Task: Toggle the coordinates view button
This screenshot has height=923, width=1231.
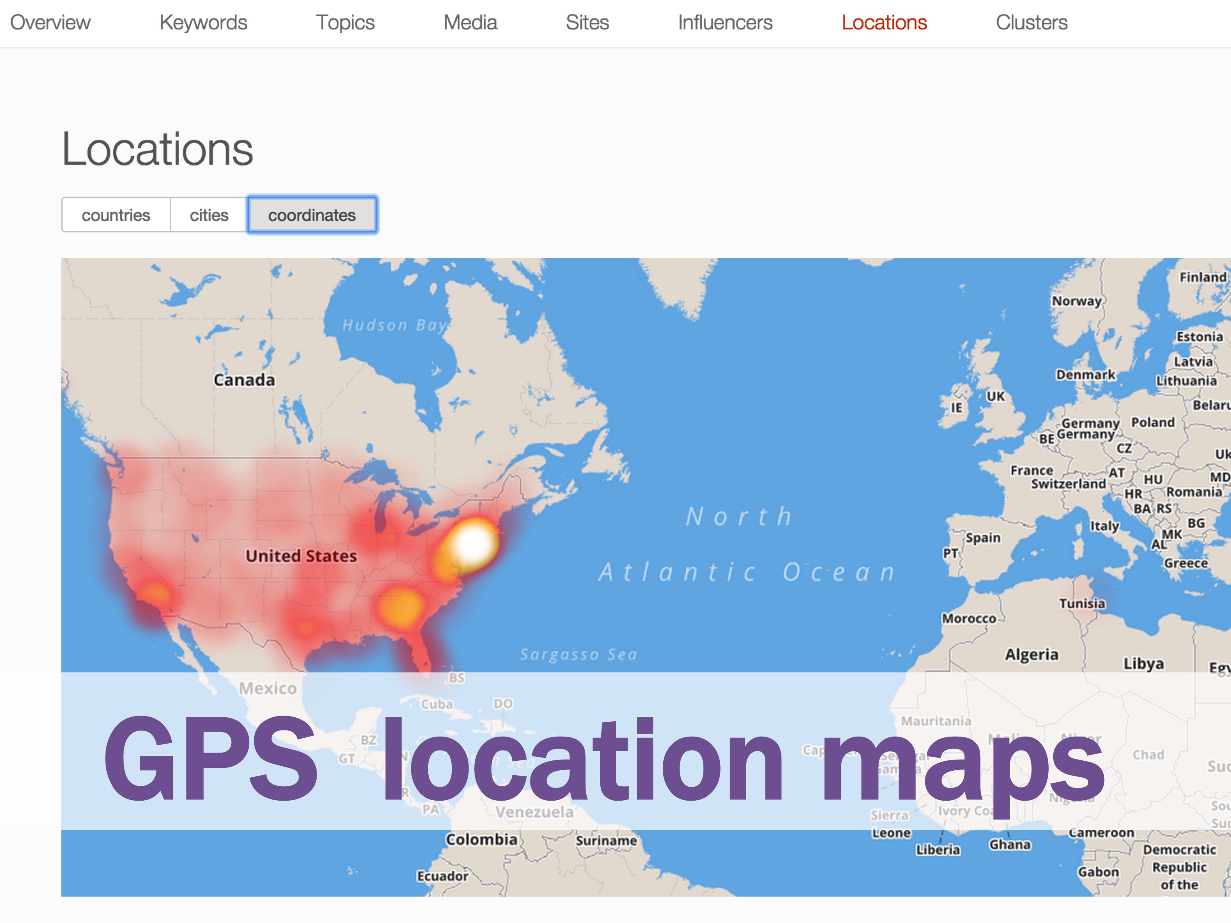Action: click(312, 215)
